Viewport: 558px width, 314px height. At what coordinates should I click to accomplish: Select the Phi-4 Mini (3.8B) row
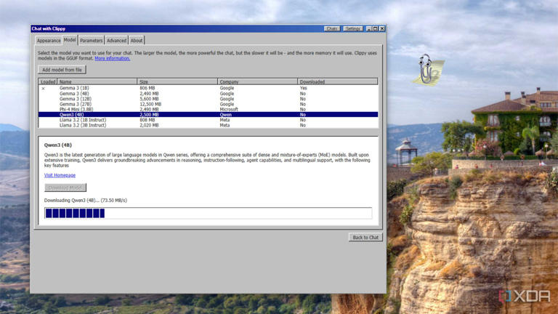pyautogui.click(x=209, y=109)
